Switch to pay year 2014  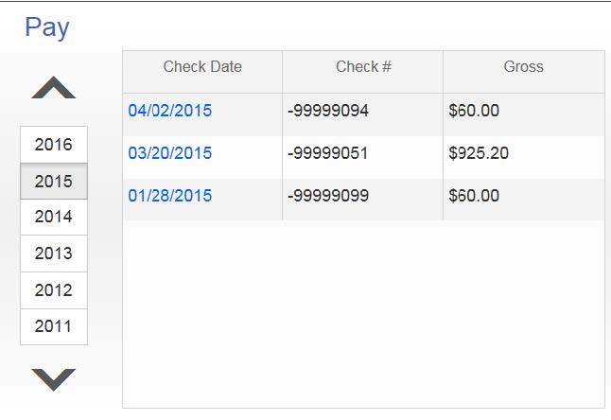53,217
